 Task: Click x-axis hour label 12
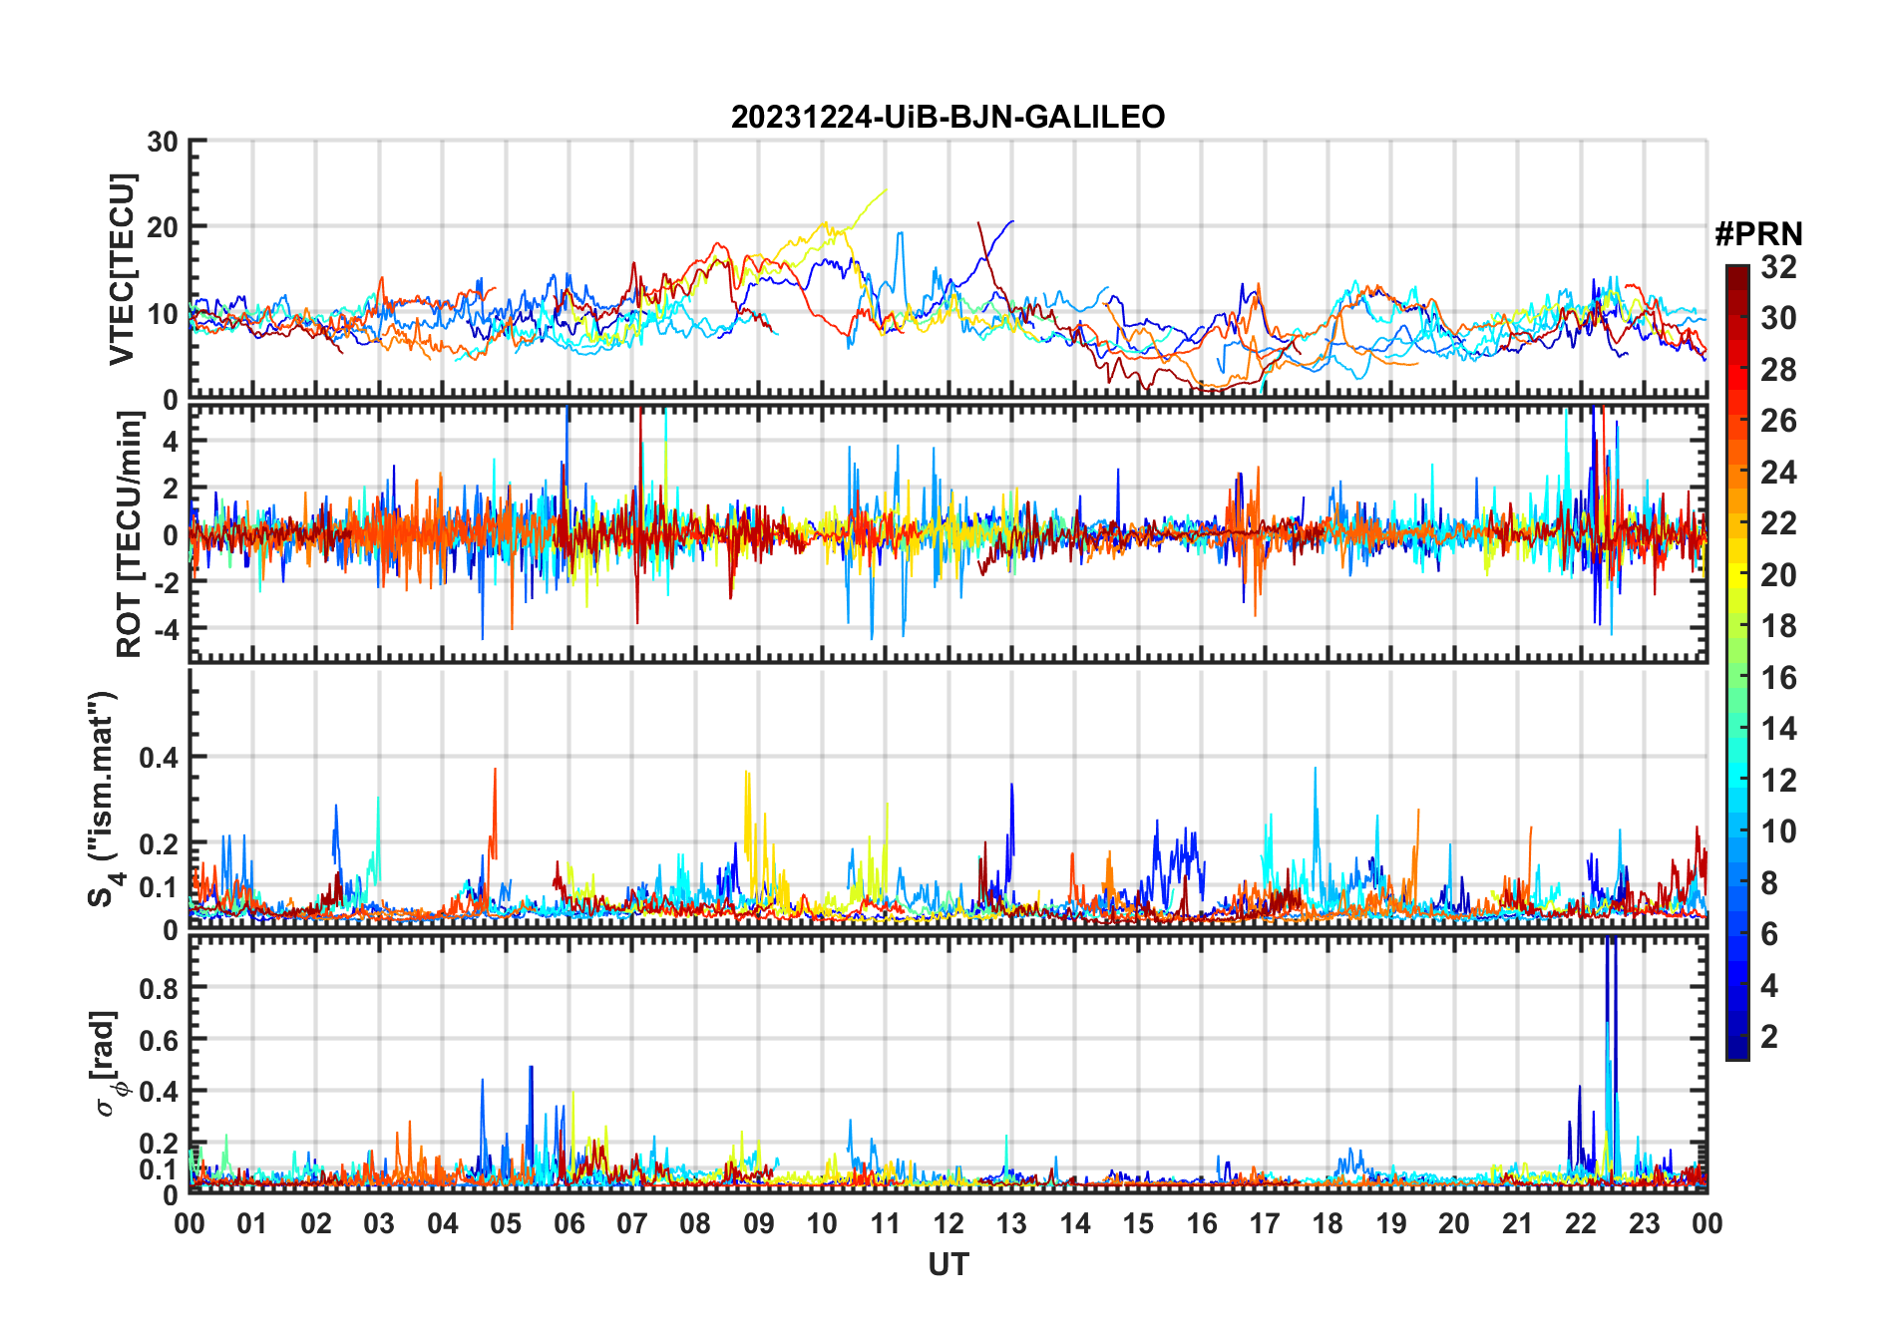948,1224
